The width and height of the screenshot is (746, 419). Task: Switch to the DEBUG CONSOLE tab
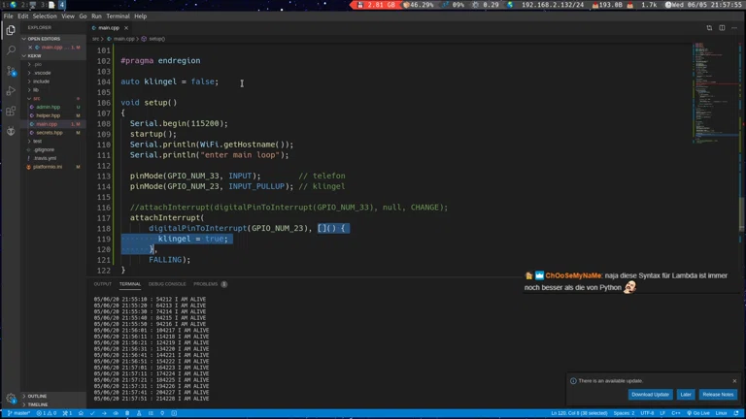coord(167,284)
